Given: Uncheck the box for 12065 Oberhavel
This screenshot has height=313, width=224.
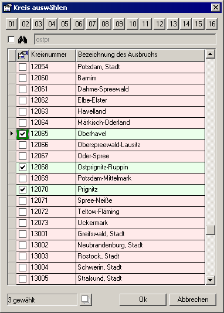Looking at the screenshot, I should point(22,134).
